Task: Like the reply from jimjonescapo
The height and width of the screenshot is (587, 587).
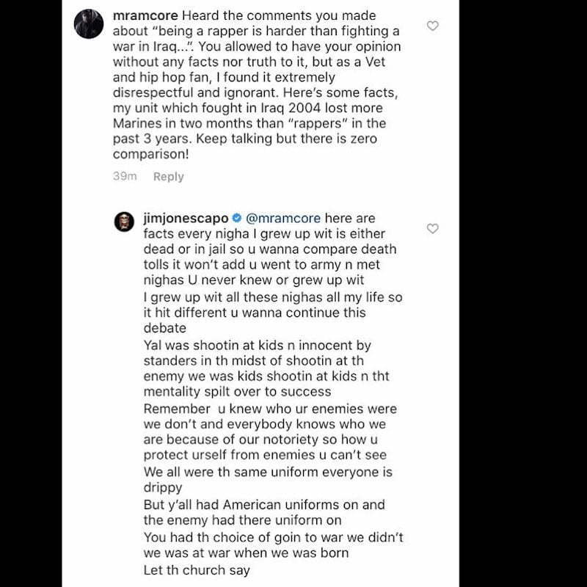Action: 432,228
